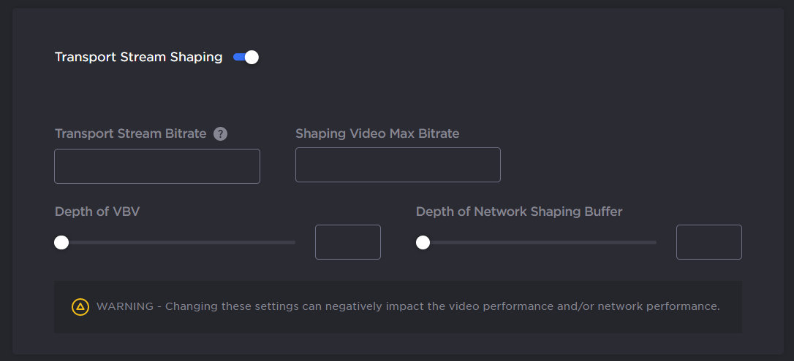Click the far right end of VBV slider

[x=292, y=242]
